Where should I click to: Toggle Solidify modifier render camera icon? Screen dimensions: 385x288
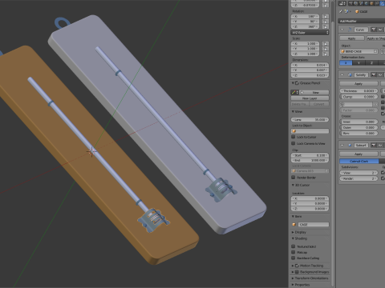click(x=374, y=75)
